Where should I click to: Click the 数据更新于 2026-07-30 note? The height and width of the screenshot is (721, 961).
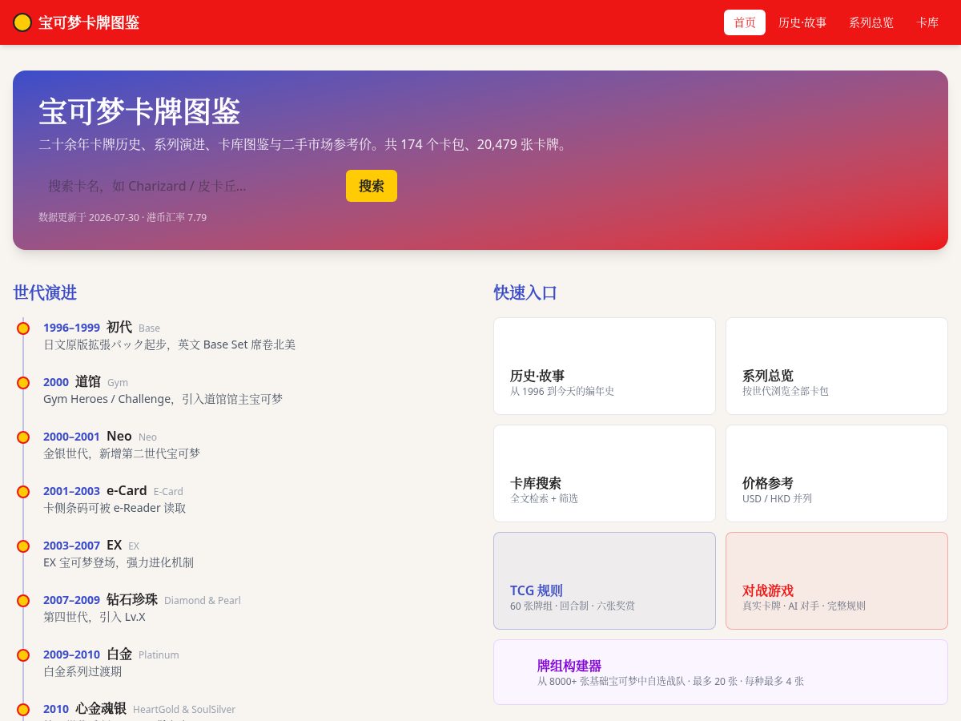(x=123, y=217)
